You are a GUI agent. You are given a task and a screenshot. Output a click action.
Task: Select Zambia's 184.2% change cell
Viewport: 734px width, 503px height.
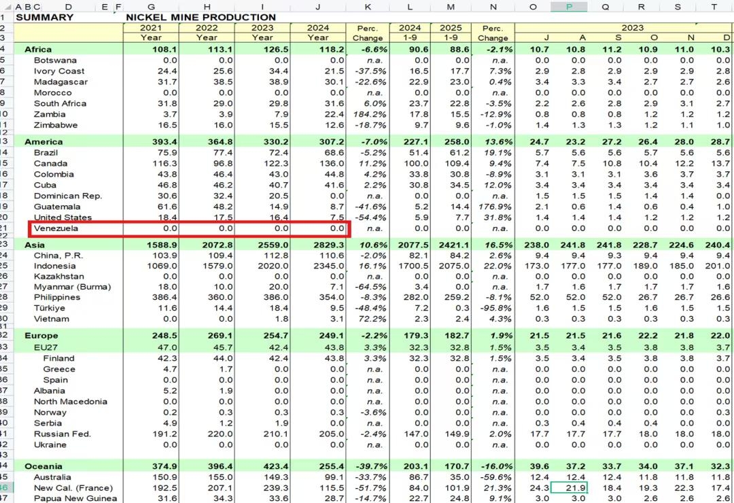pos(367,114)
